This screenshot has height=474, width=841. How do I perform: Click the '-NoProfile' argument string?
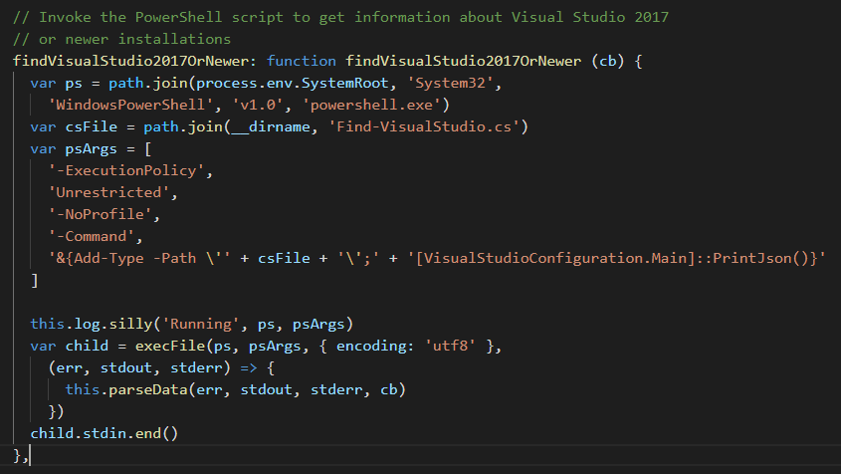(x=100, y=214)
